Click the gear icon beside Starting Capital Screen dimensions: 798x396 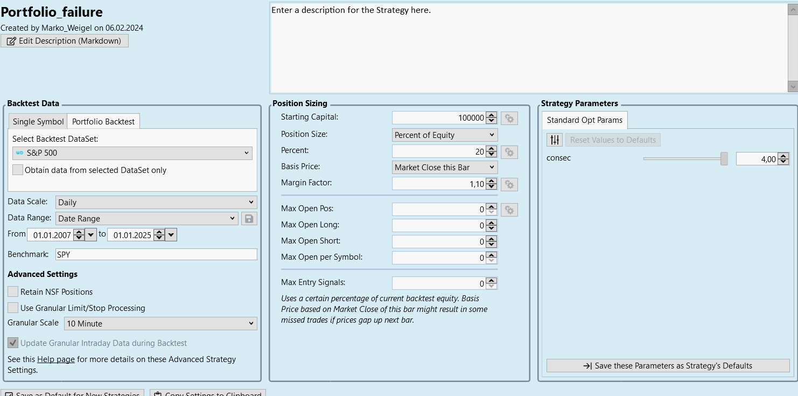coord(509,119)
